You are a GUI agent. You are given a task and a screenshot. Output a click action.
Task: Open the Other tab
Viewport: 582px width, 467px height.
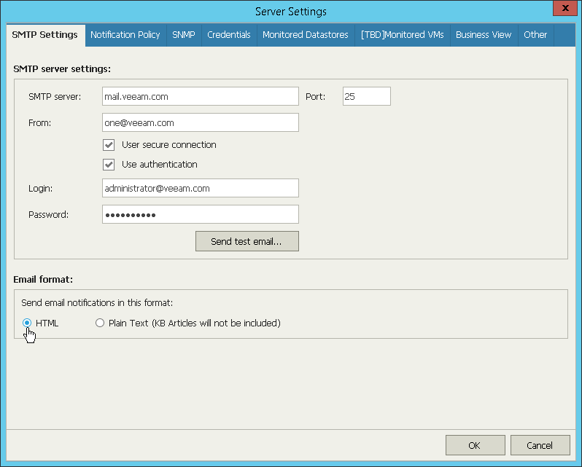tap(535, 35)
